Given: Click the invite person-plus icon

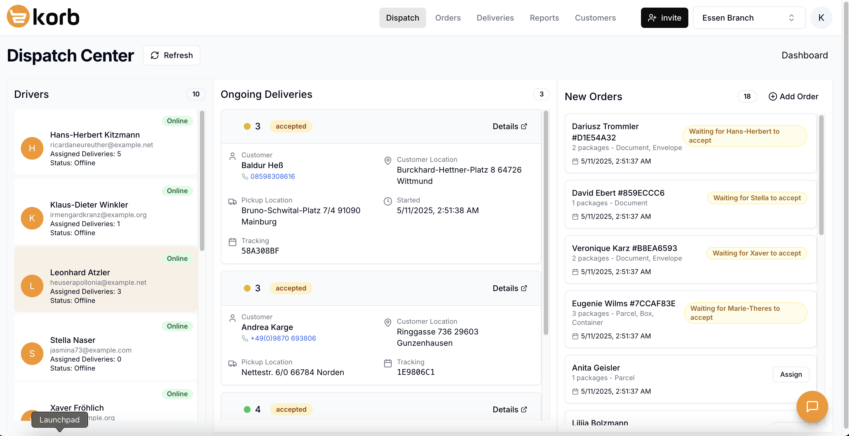Looking at the screenshot, I should pyautogui.click(x=652, y=18).
